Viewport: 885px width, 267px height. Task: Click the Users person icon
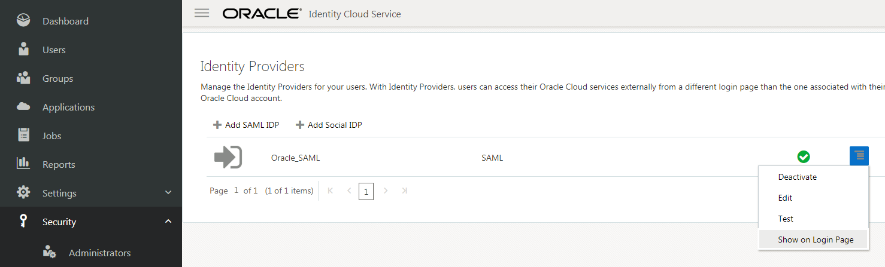point(23,50)
